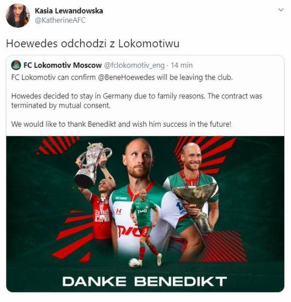The width and height of the screenshot is (291, 302).
Task: Open the @fclokomotiv_eng handle
Action: point(134,66)
